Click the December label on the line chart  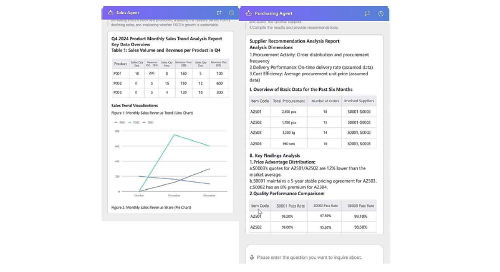point(209,196)
